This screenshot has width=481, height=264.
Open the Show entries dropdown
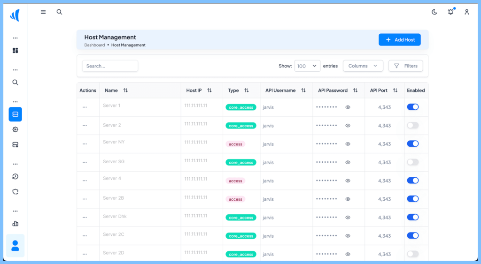307,66
